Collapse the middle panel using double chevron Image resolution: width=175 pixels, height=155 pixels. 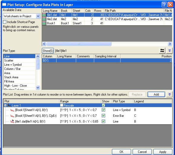point(169,51)
